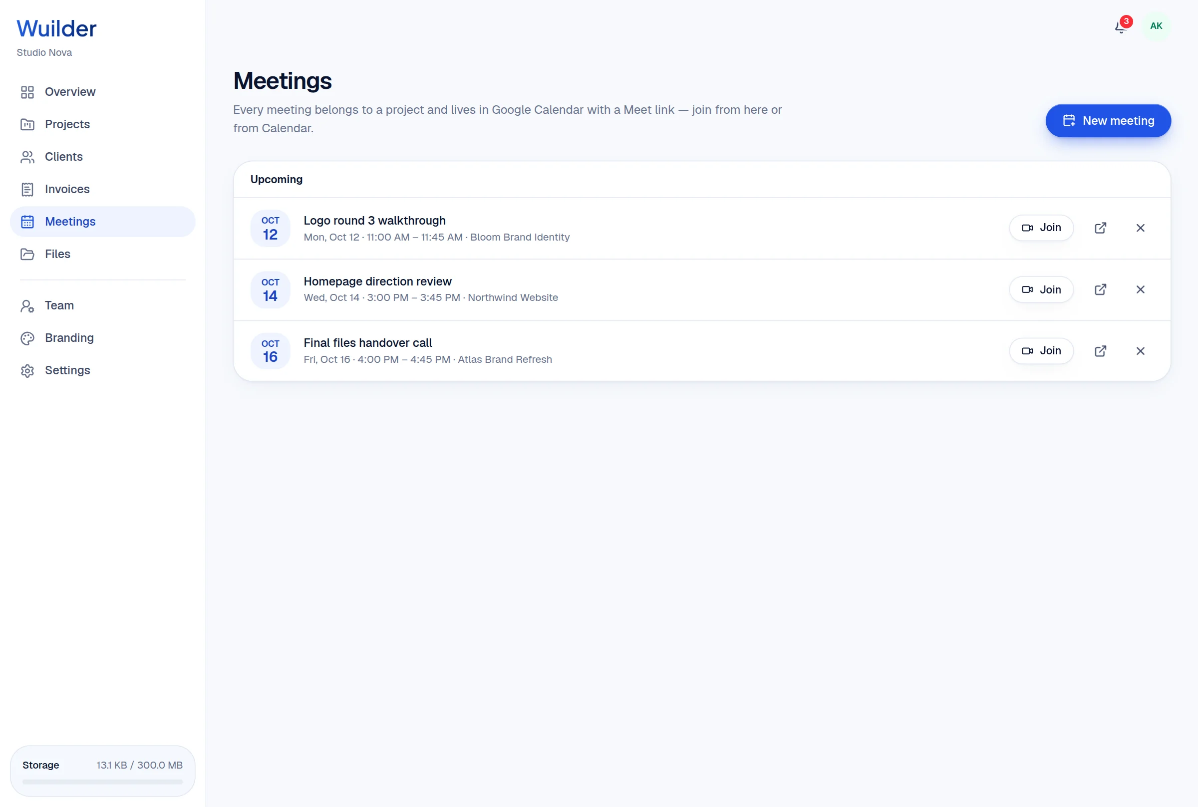Open external link for Final files handover call
The image size is (1198, 807).
point(1100,351)
